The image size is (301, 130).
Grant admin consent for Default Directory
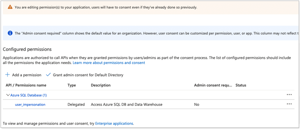click(88, 75)
